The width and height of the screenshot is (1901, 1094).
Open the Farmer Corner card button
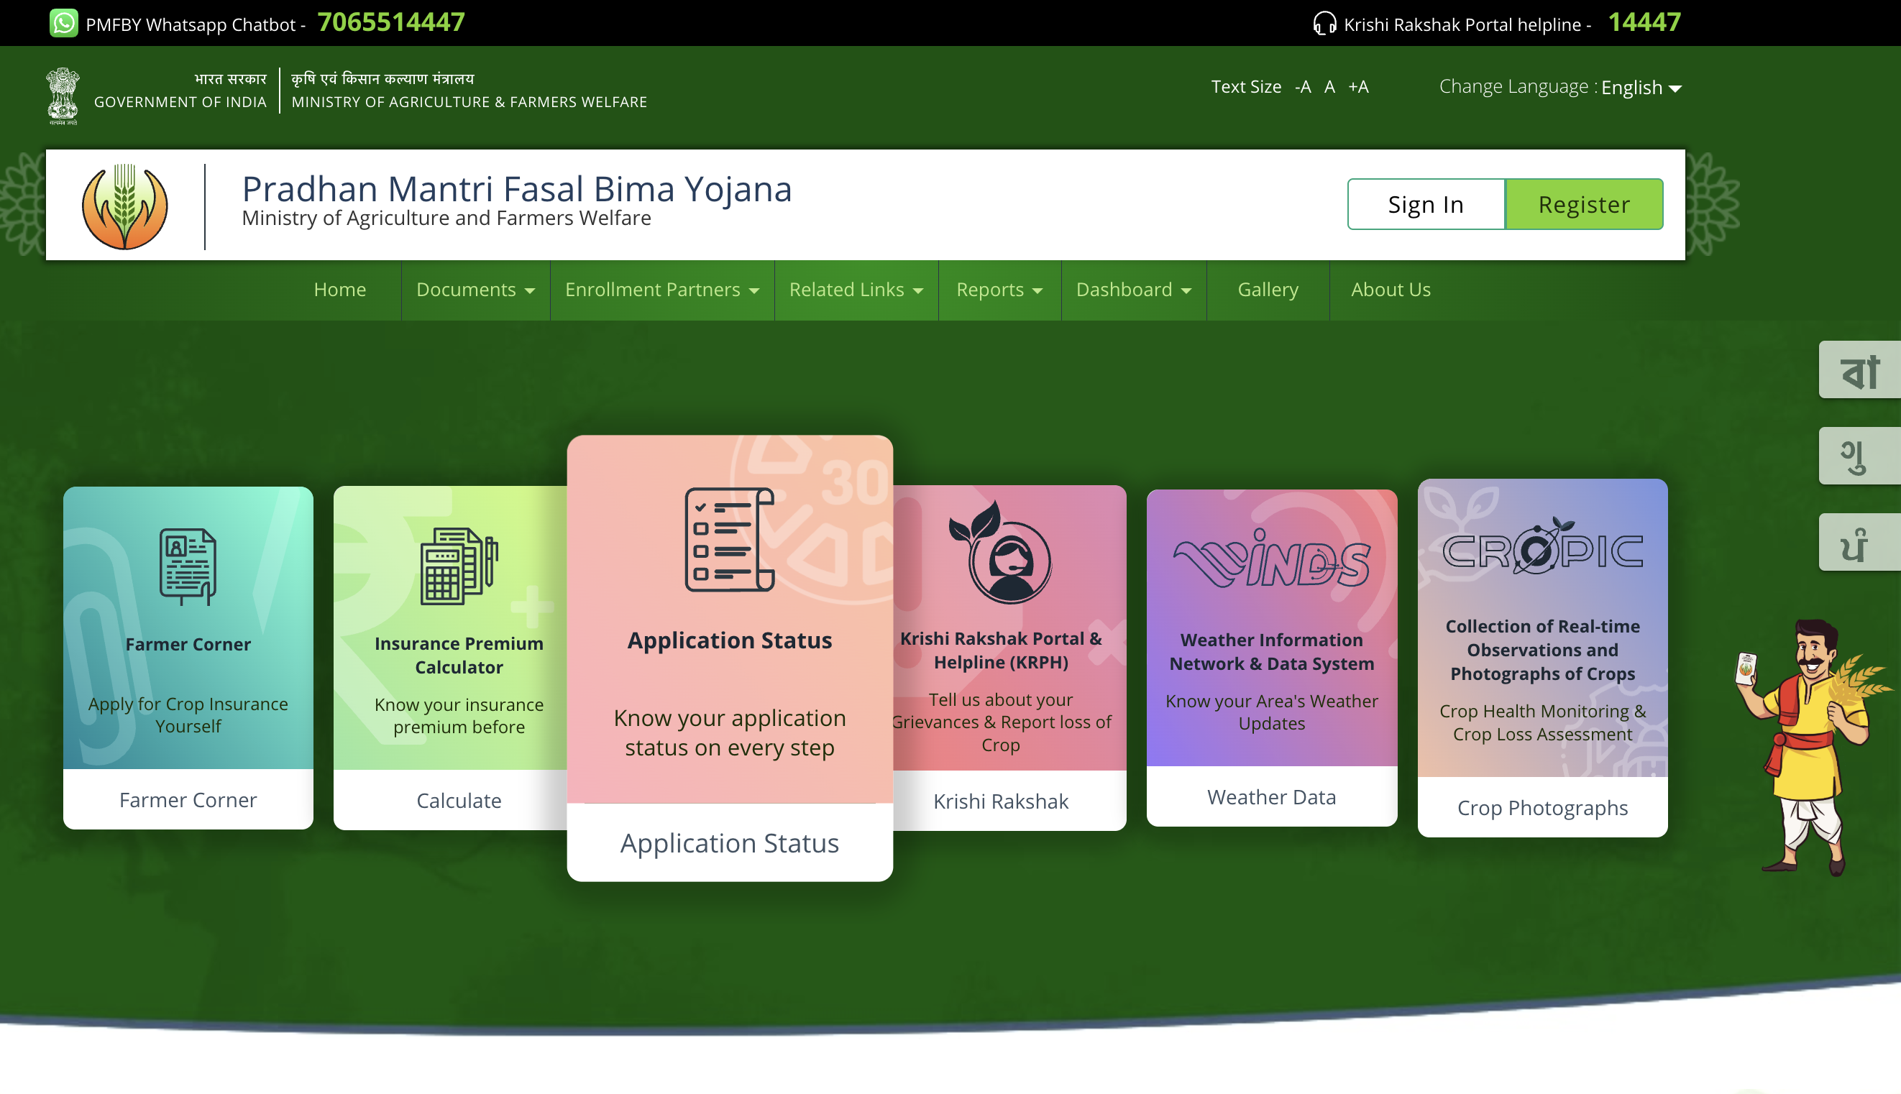pos(188,799)
